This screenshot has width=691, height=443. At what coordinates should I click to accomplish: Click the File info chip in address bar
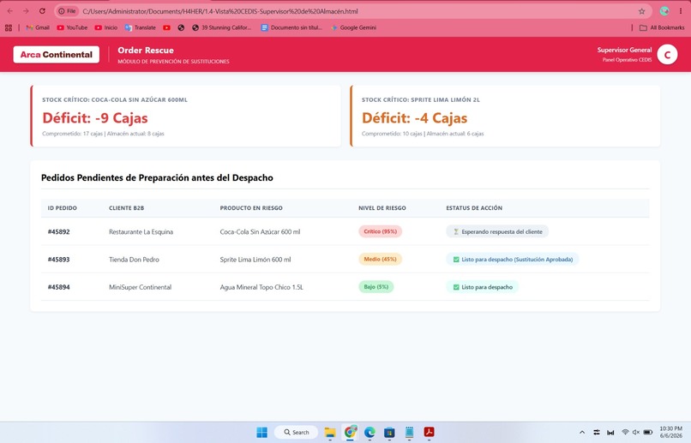(67, 11)
